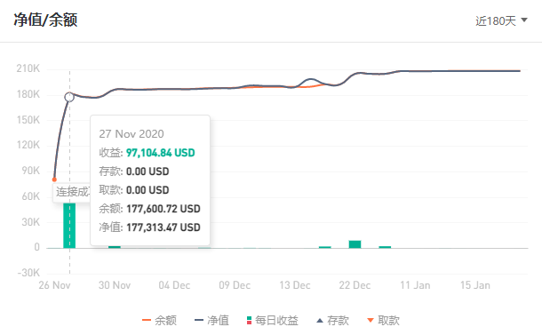Click the green bar at 22 Dec
542x335 pixels.
coord(355,244)
